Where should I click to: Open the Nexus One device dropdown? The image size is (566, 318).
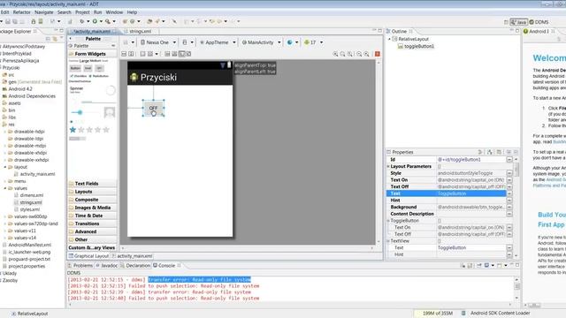click(x=158, y=42)
